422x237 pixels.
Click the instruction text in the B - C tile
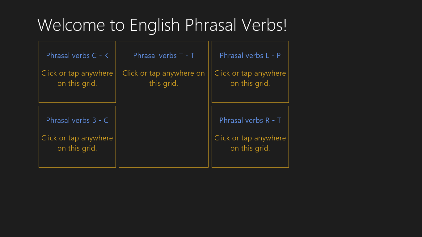[77, 143]
